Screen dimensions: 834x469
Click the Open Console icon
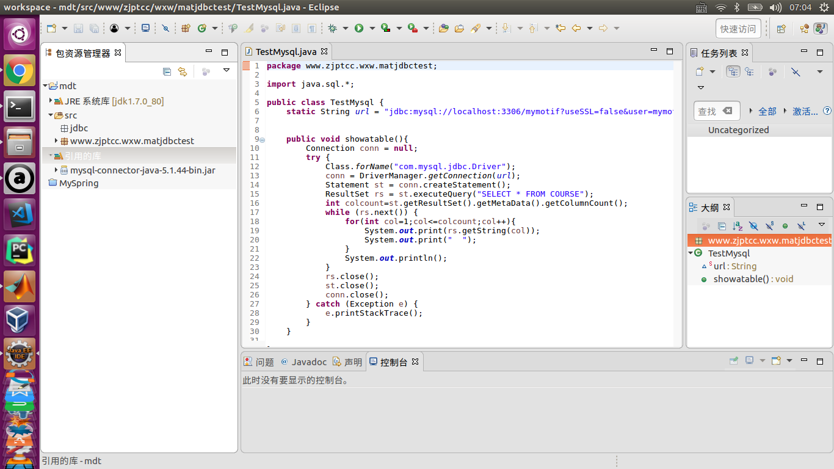click(x=776, y=361)
